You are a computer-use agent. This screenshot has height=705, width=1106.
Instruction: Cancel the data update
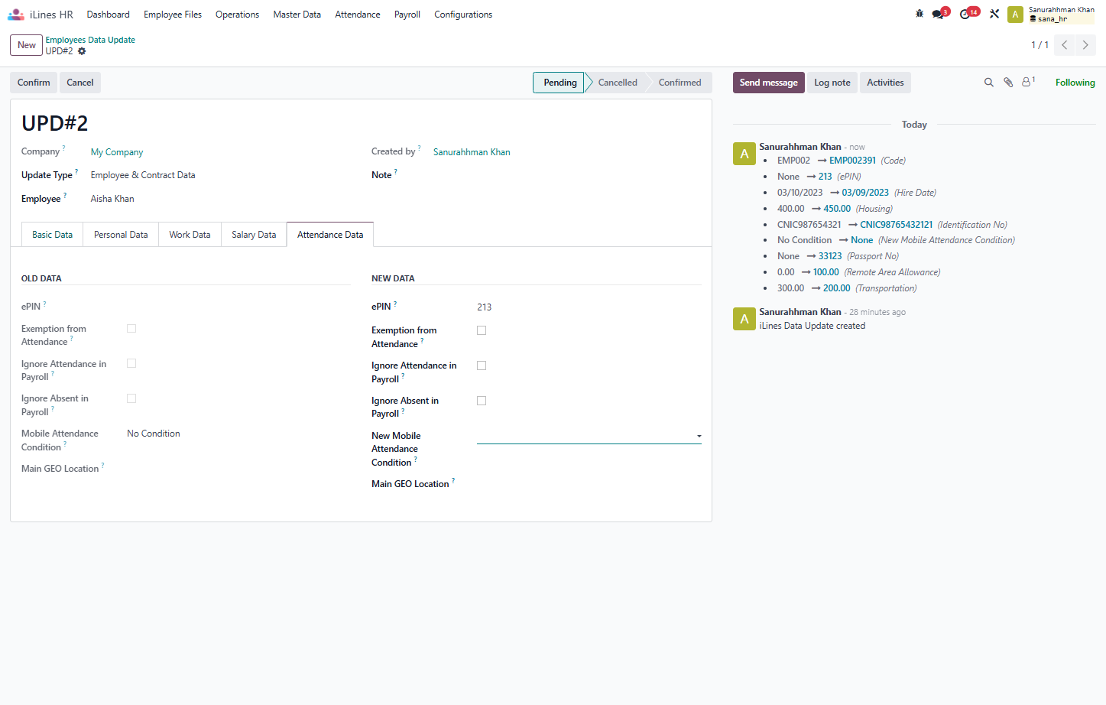coord(80,83)
